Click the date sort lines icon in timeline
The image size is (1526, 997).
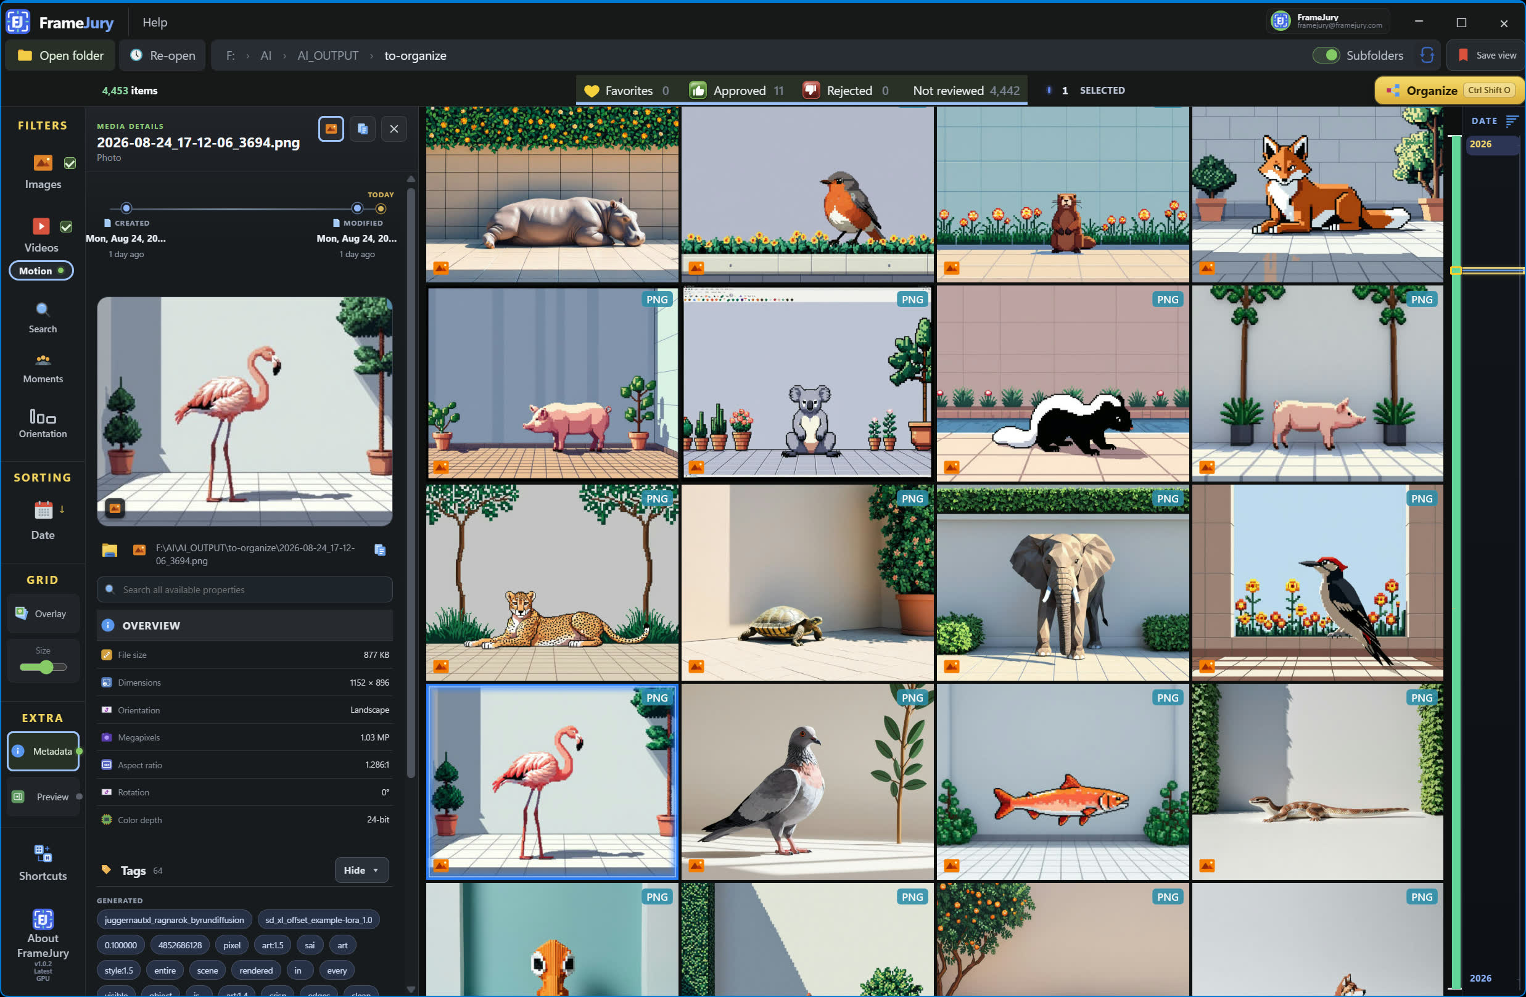click(x=1511, y=120)
